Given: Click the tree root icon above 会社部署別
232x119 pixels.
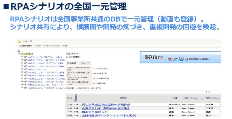Looking at the screenshot, I should tap(19, 51).
